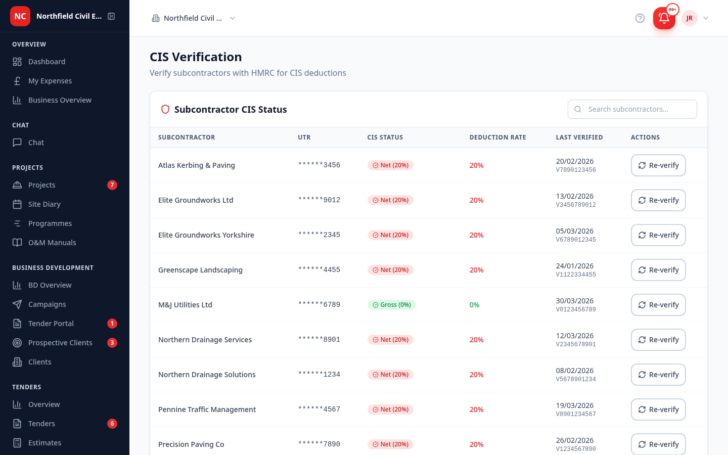Image resolution: width=728 pixels, height=455 pixels.
Task: Open Site Diary page
Action: click(x=65, y=204)
